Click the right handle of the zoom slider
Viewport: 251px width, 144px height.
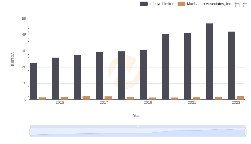245,132
